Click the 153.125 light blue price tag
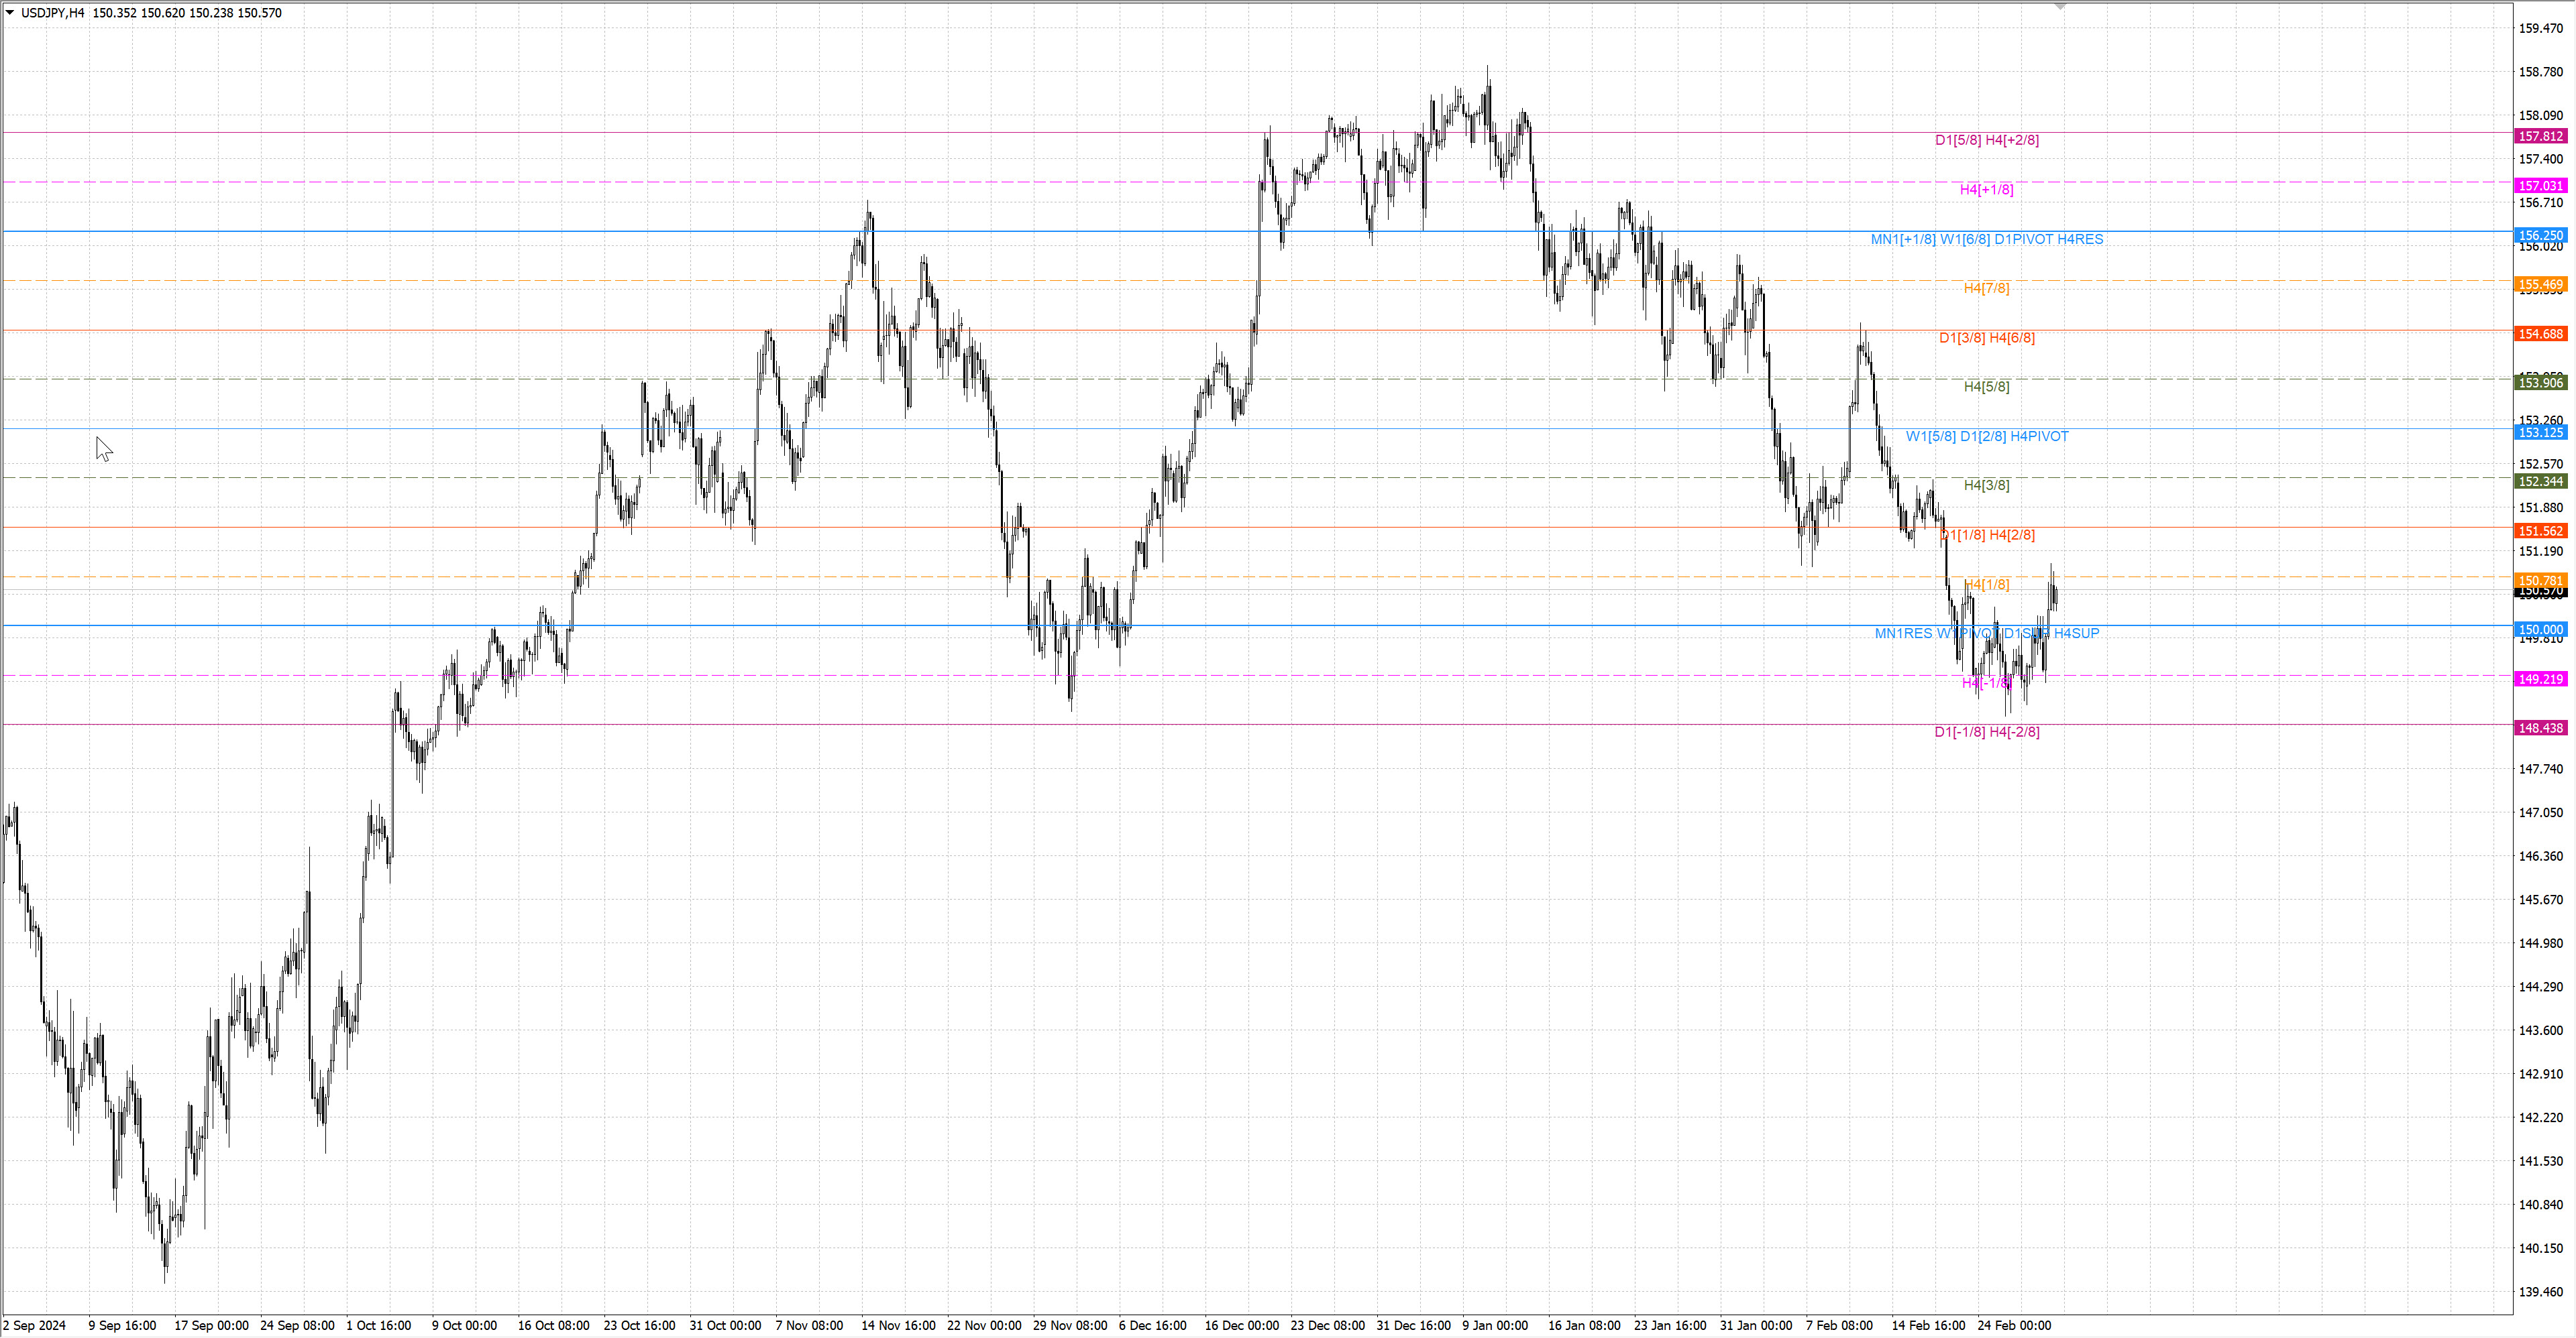Screen dimensions: 2576x1338 point(2540,432)
